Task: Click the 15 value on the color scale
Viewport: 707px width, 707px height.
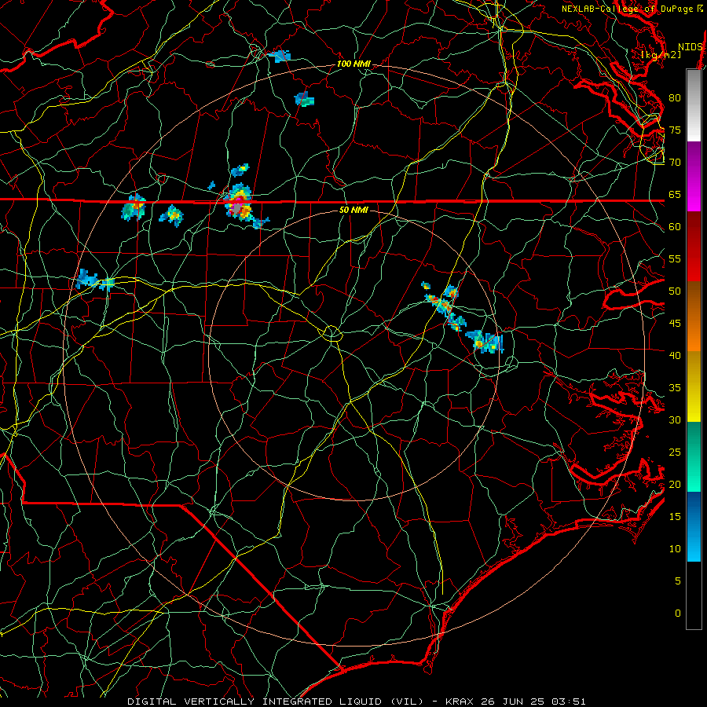Action: pyautogui.click(x=675, y=517)
